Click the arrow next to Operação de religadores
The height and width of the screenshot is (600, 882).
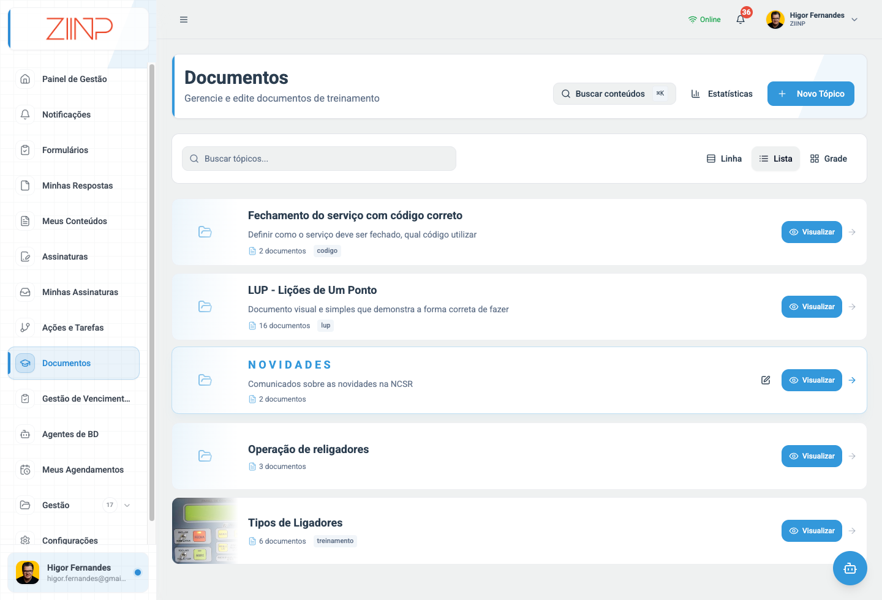(853, 456)
